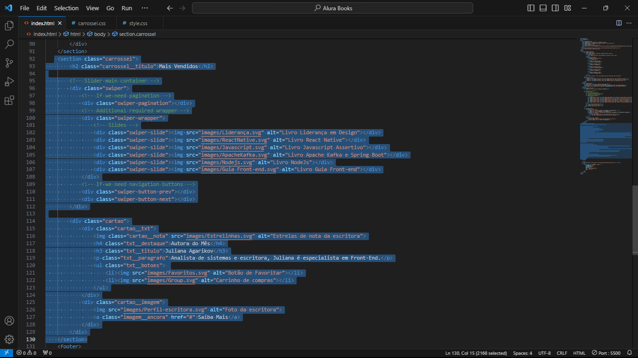Click images/Nodejs.svg link on line 106

click(227, 162)
